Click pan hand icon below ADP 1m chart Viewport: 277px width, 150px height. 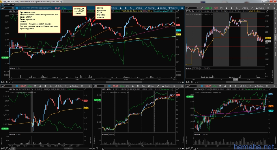[x=10, y=82]
